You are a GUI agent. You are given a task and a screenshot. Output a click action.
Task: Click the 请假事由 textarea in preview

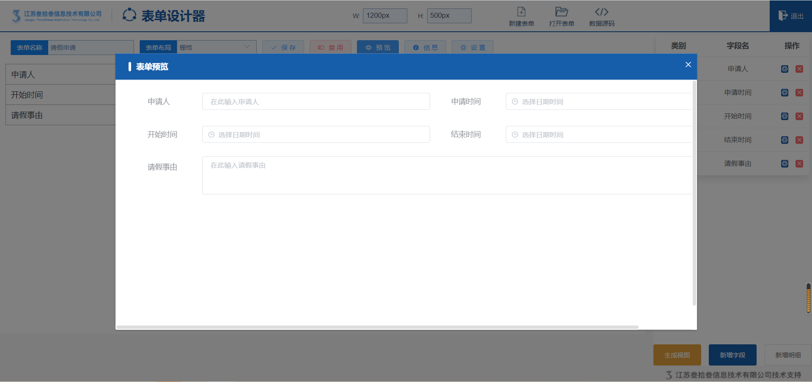pyautogui.click(x=447, y=176)
